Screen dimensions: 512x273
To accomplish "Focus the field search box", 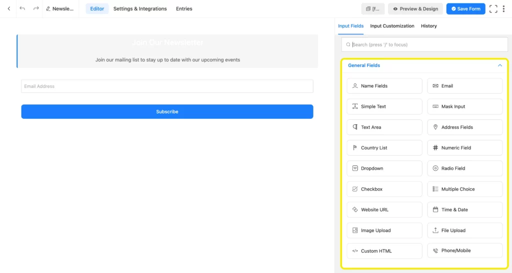I will coord(424,44).
